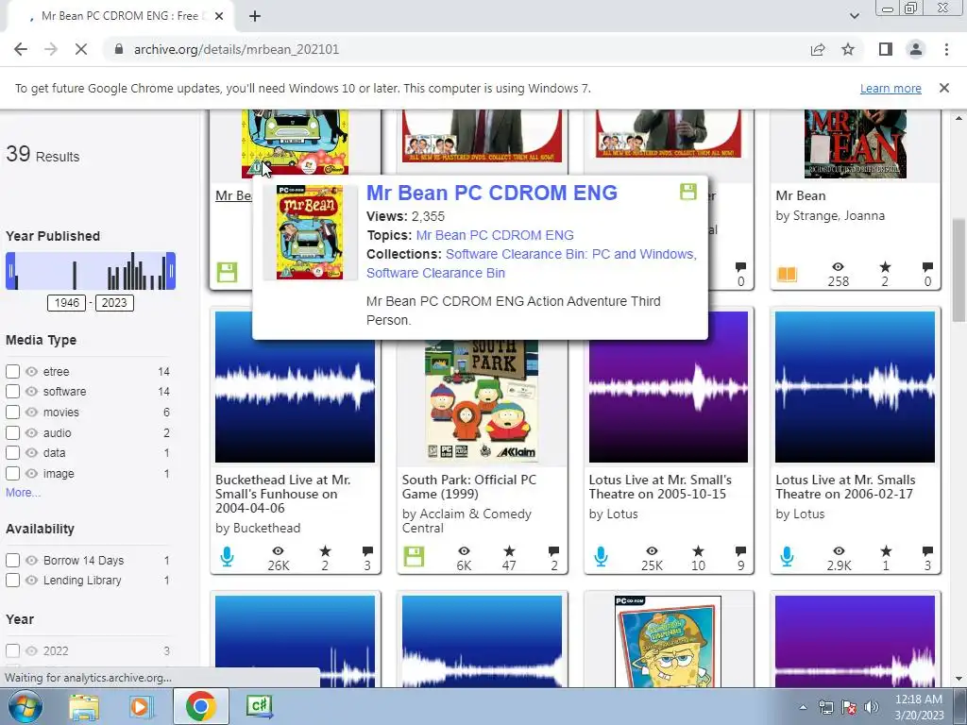
Task: Click favorites star on Mr Bean Strange card
Action: [x=885, y=267]
